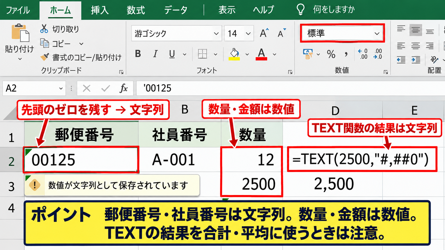Screen dimensions: 445x250
Task: Switch to the データ tab
Action: point(176,10)
